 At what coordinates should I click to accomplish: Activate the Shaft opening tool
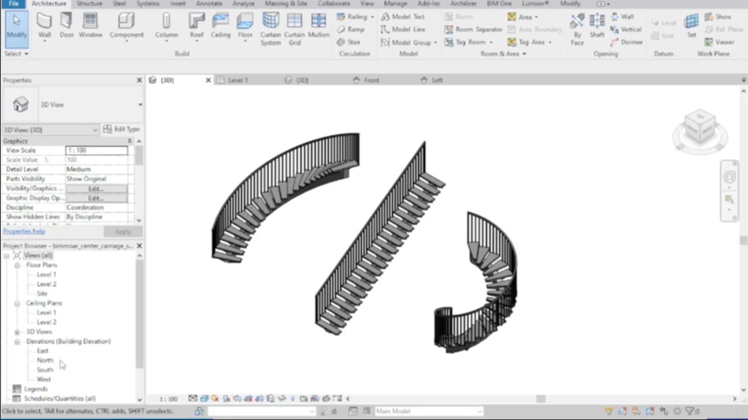coord(597,27)
